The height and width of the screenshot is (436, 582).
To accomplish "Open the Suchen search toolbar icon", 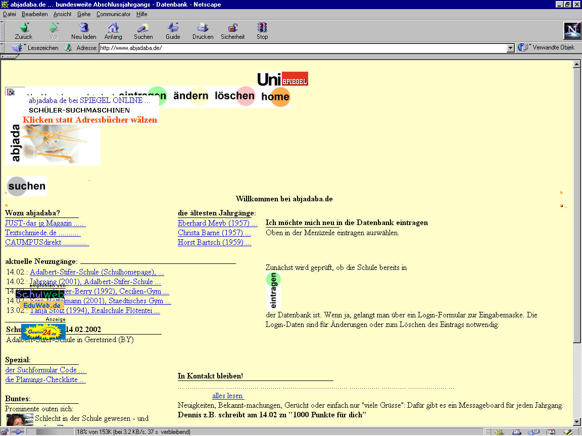I will tap(143, 28).
